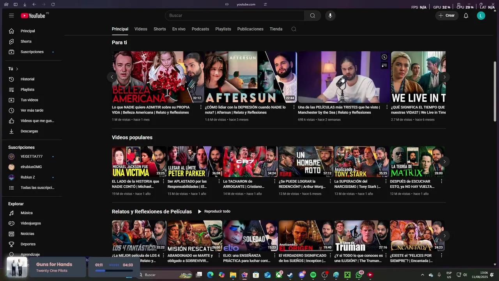The image size is (499, 281).
Task: Click the search magnifier button
Action: coord(313,16)
